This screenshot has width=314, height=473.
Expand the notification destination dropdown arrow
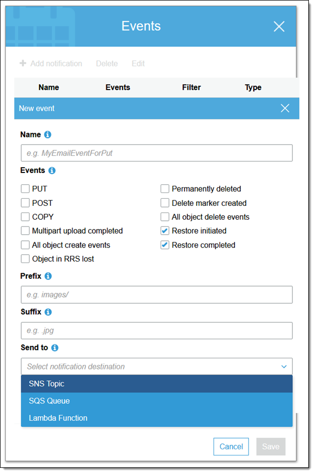coord(284,367)
